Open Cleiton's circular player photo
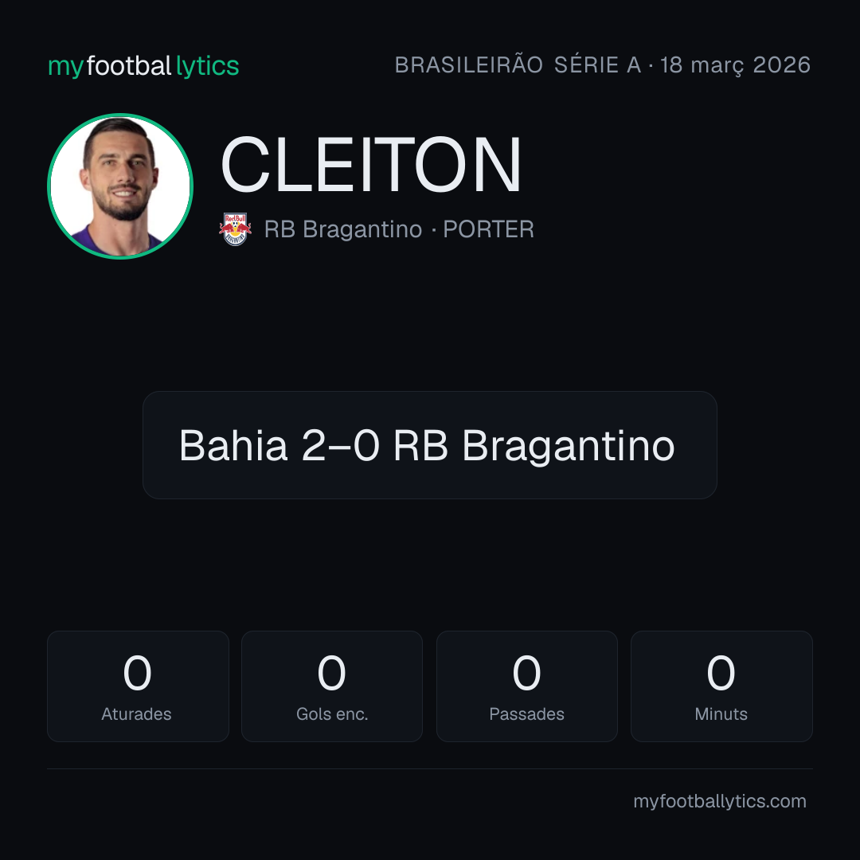860x860 pixels. tap(120, 186)
